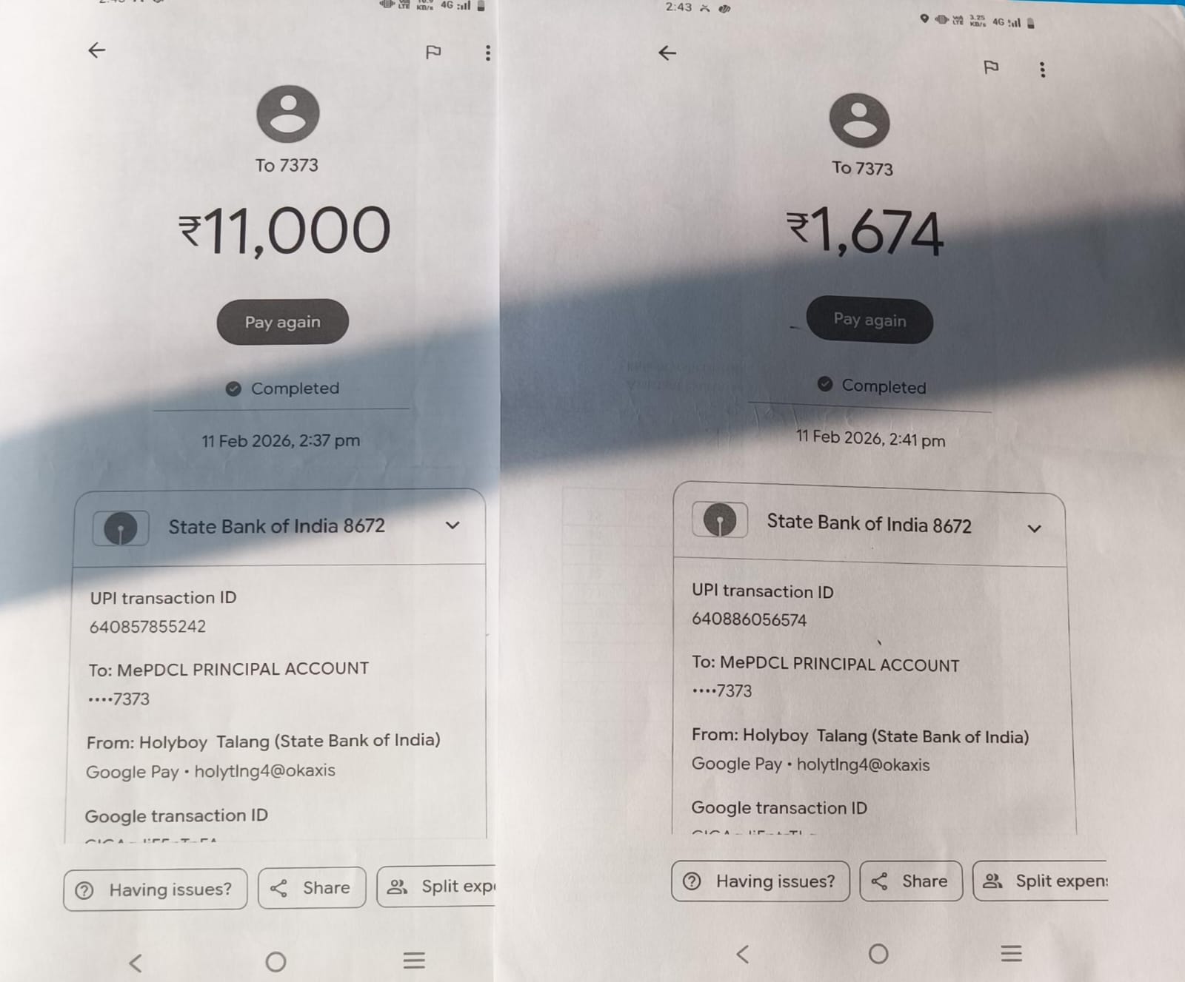1185x982 pixels.
Task: Click flag icon on ₹1,674 receipt
Action: 991,67
